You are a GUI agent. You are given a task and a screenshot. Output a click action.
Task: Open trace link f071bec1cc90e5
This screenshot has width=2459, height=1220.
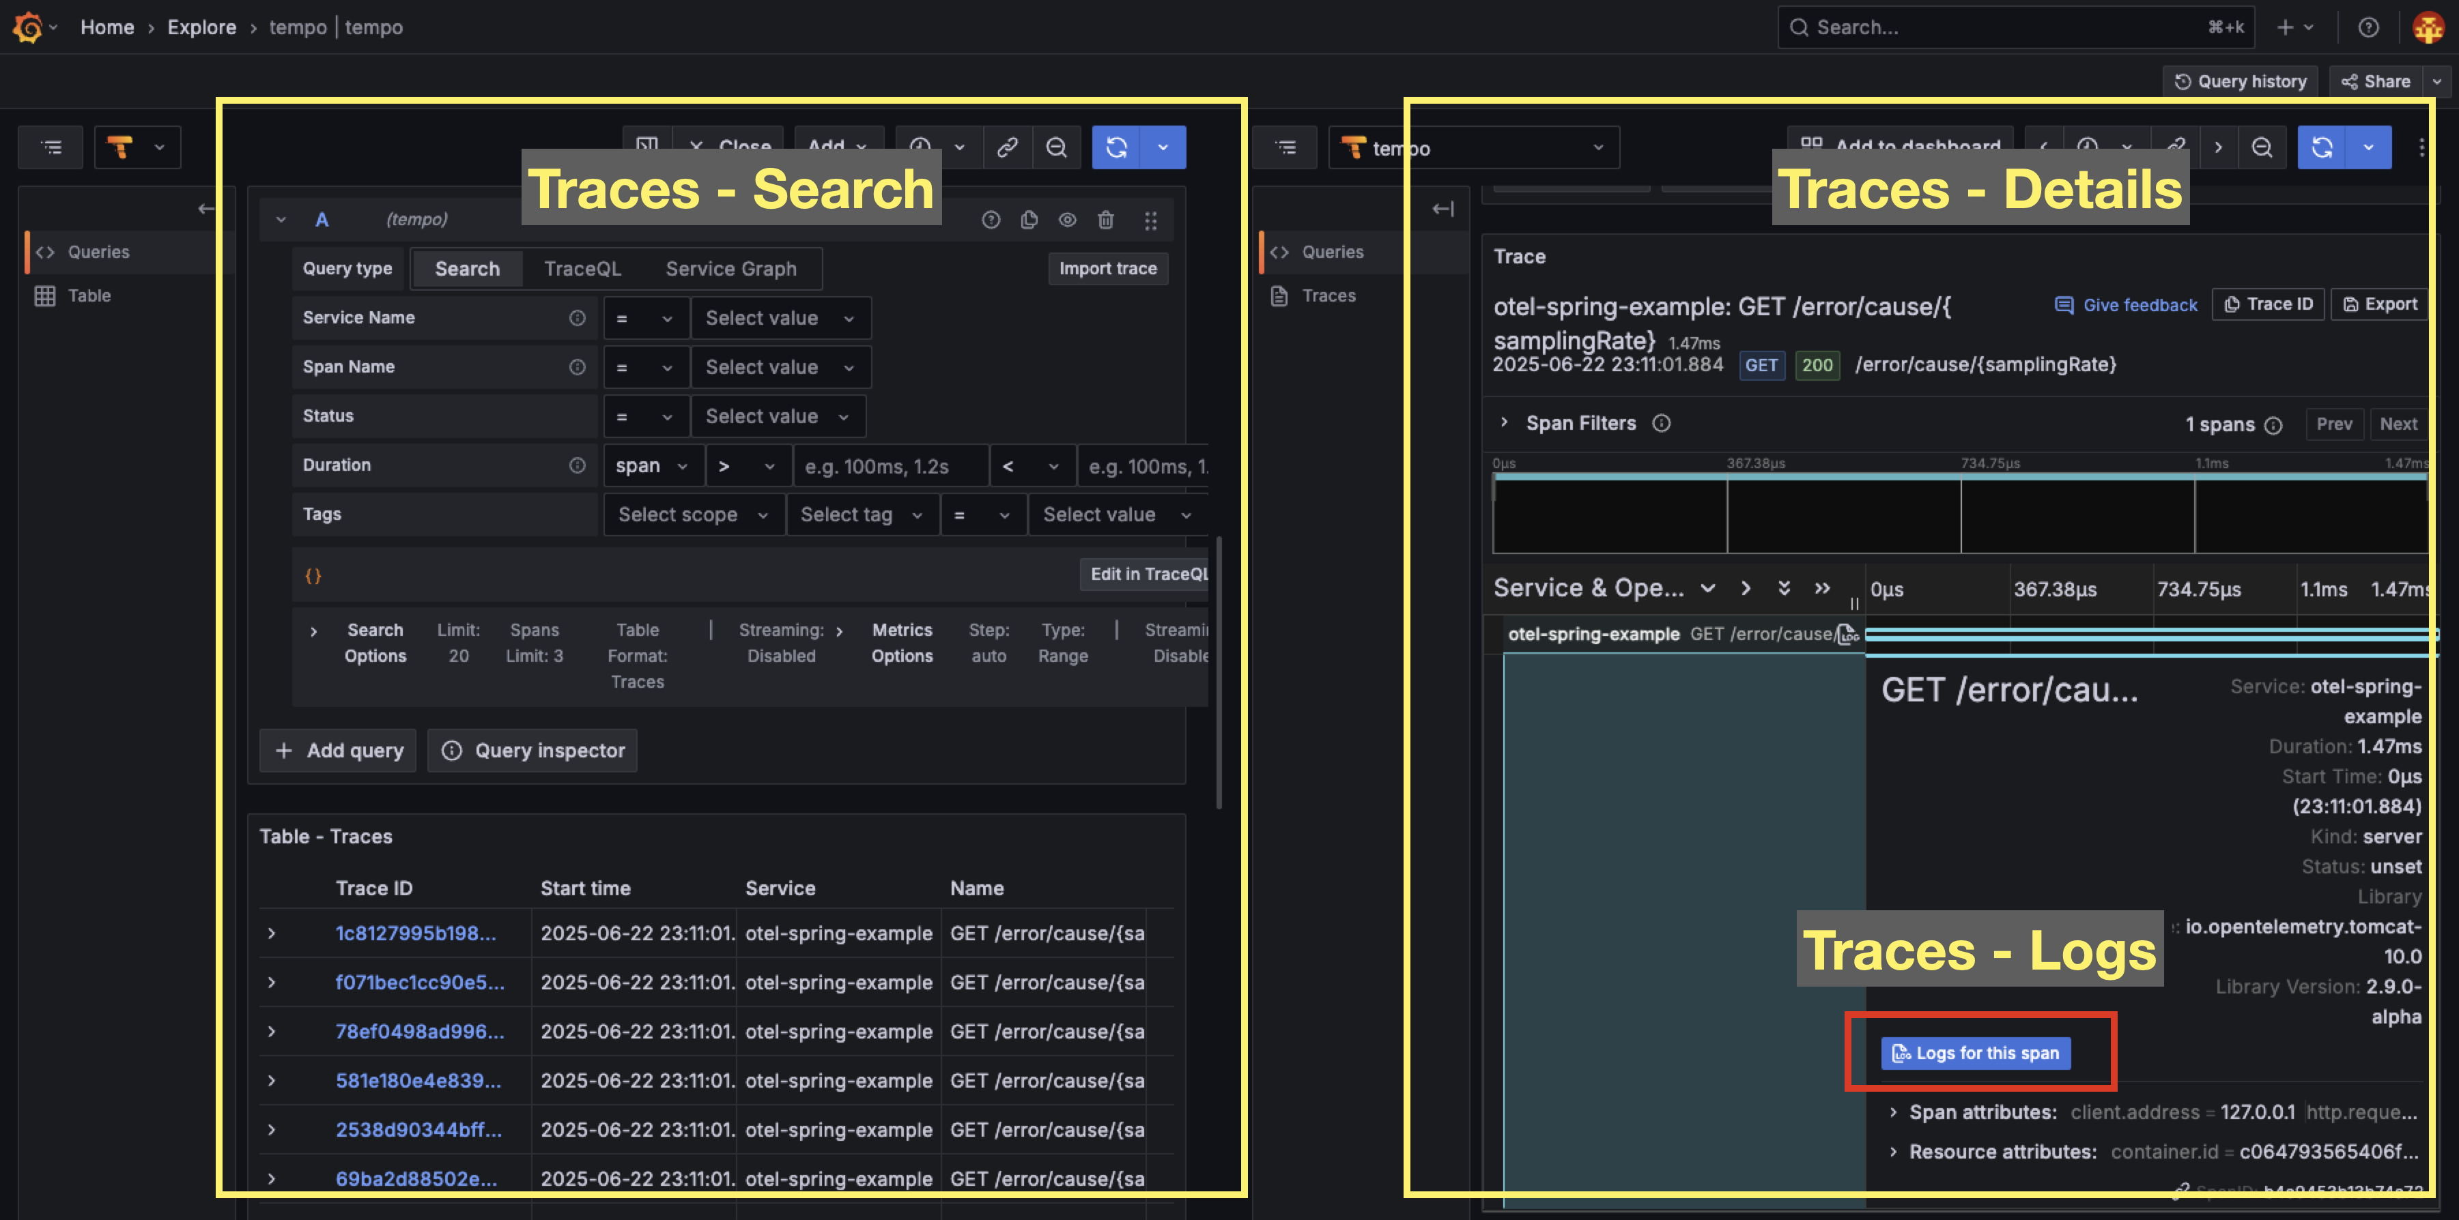pyautogui.click(x=420, y=983)
